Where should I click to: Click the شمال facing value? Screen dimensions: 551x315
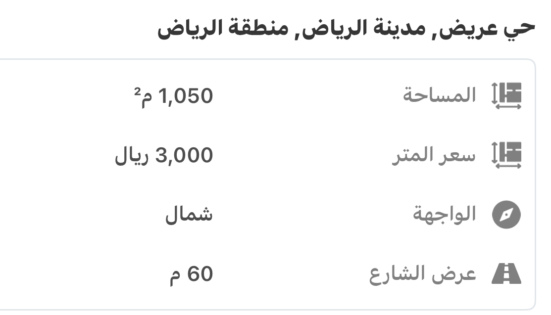tap(189, 214)
